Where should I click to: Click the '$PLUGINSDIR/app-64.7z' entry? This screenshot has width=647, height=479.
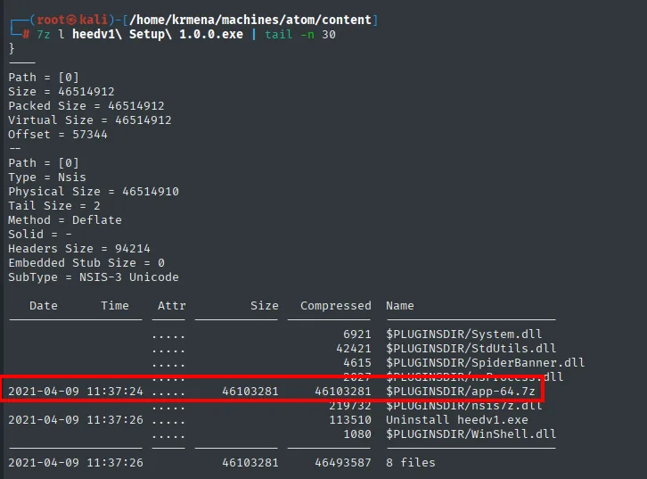point(461,391)
